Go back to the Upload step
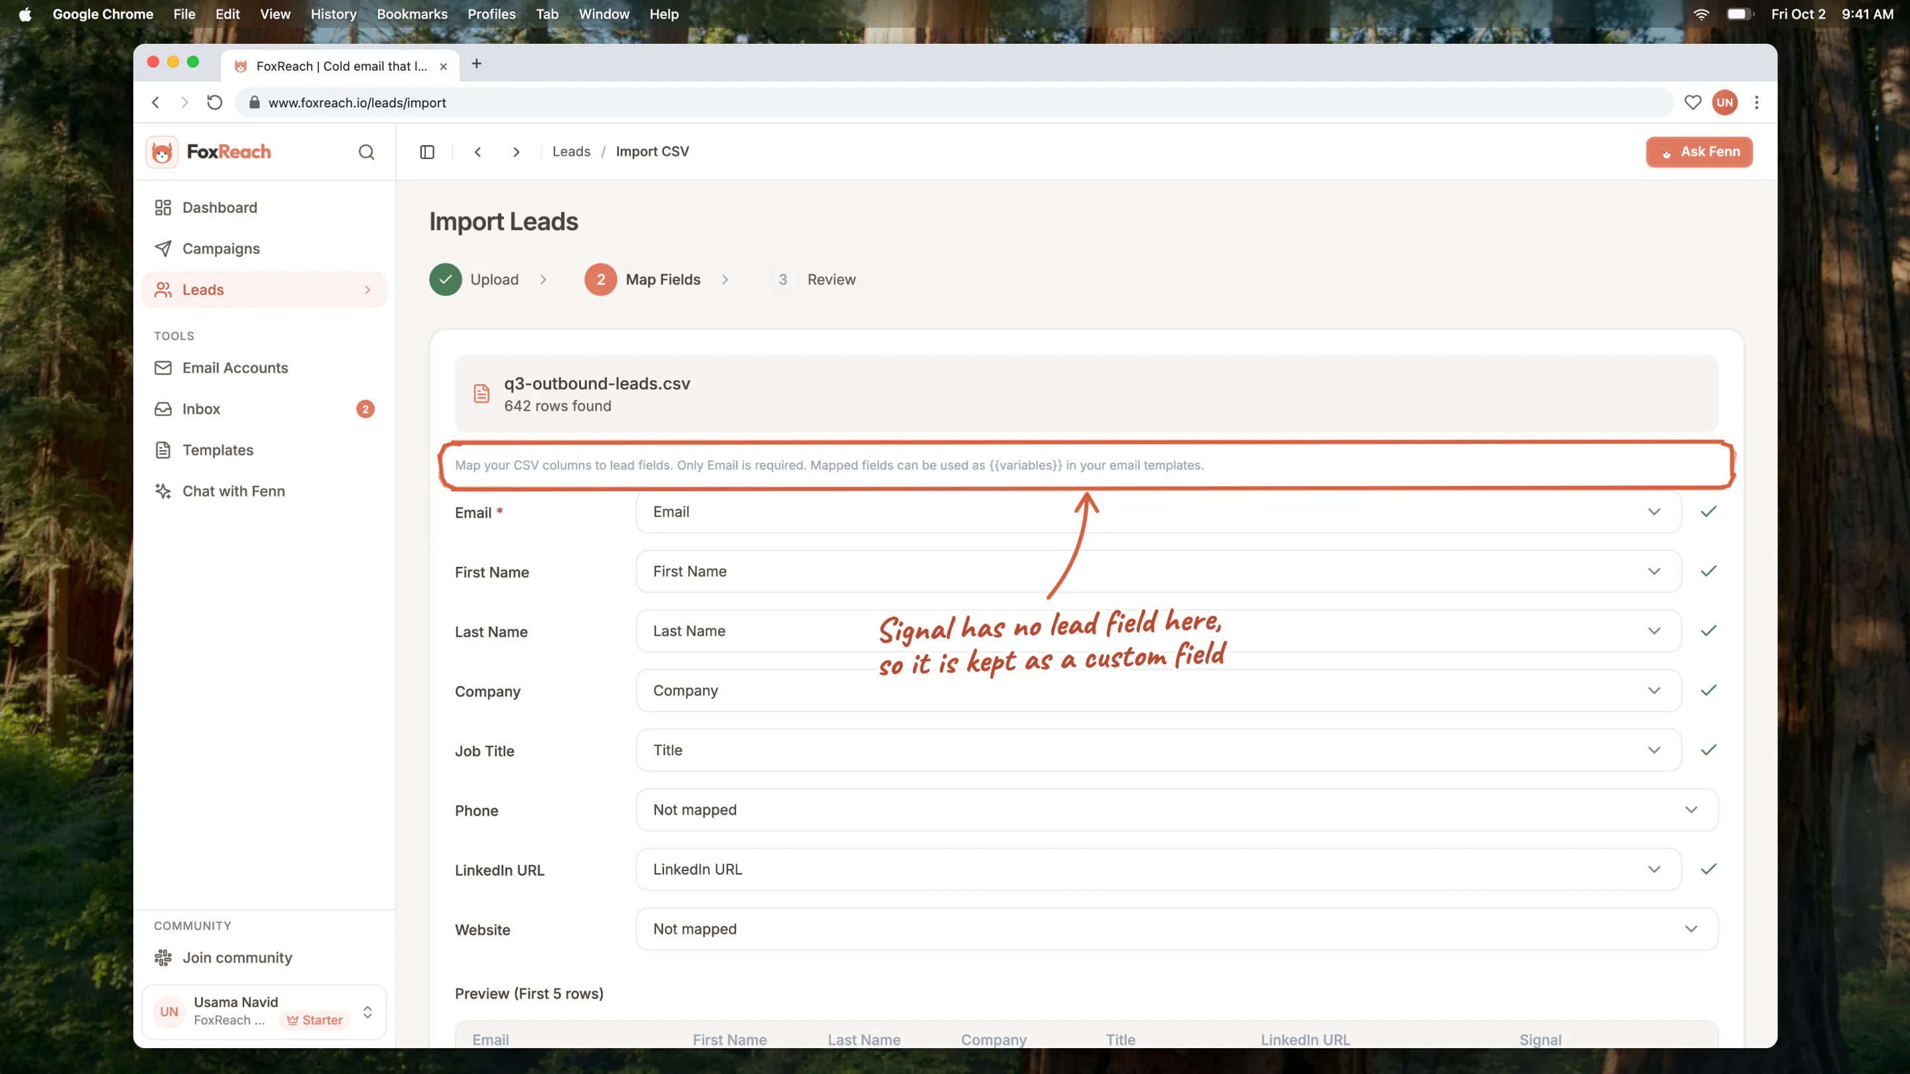Viewport: 1910px width, 1074px height. (x=475, y=279)
